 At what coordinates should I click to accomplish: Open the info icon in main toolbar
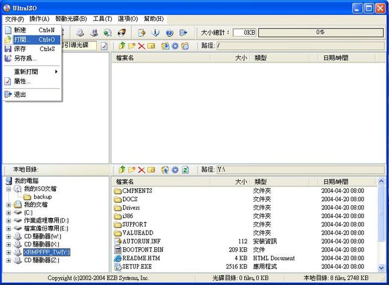156,32
